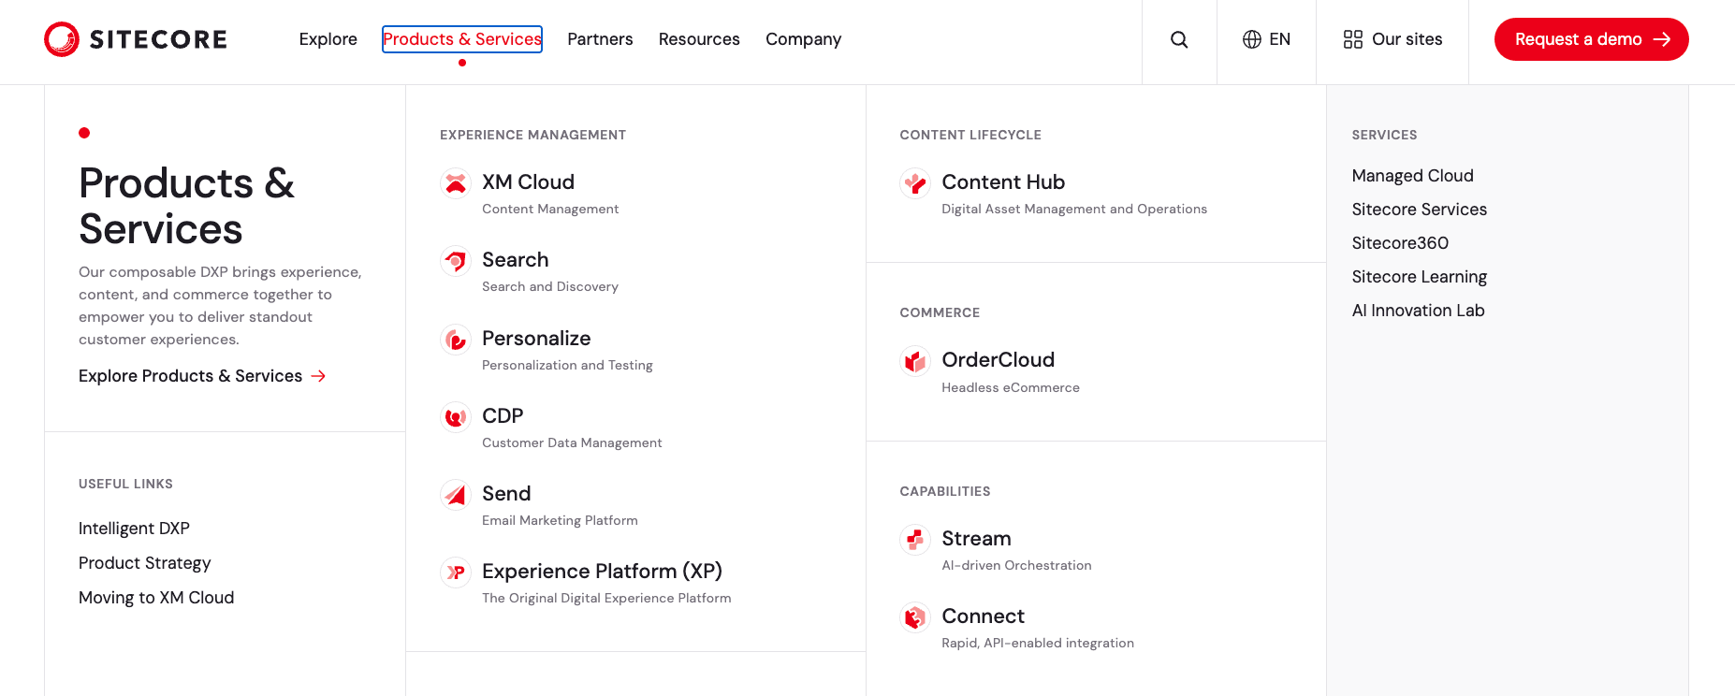This screenshot has width=1735, height=696.
Task: Collapse the Products & Services menu
Action: pyautogui.click(x=462, y=39)
